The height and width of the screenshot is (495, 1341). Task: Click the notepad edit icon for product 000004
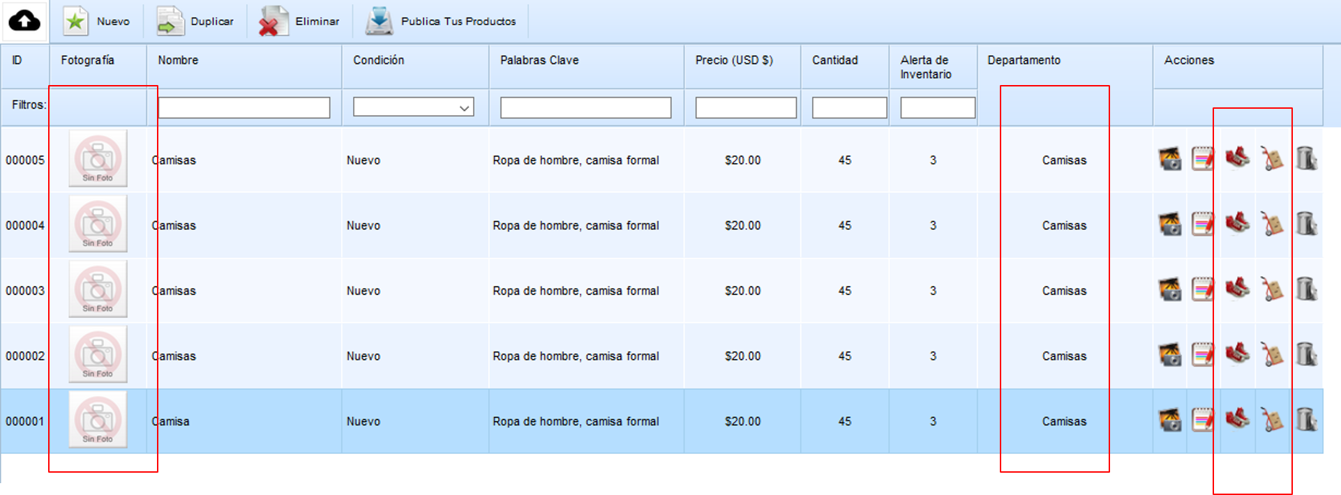tap(1203, 224)
